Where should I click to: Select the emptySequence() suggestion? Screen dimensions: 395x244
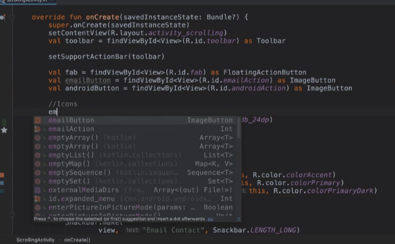click(x=135, y=172)
